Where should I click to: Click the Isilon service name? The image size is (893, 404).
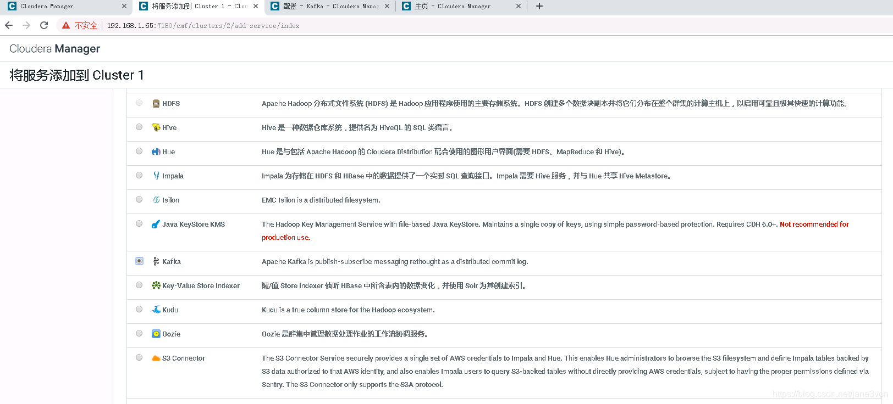click(170, 200)
